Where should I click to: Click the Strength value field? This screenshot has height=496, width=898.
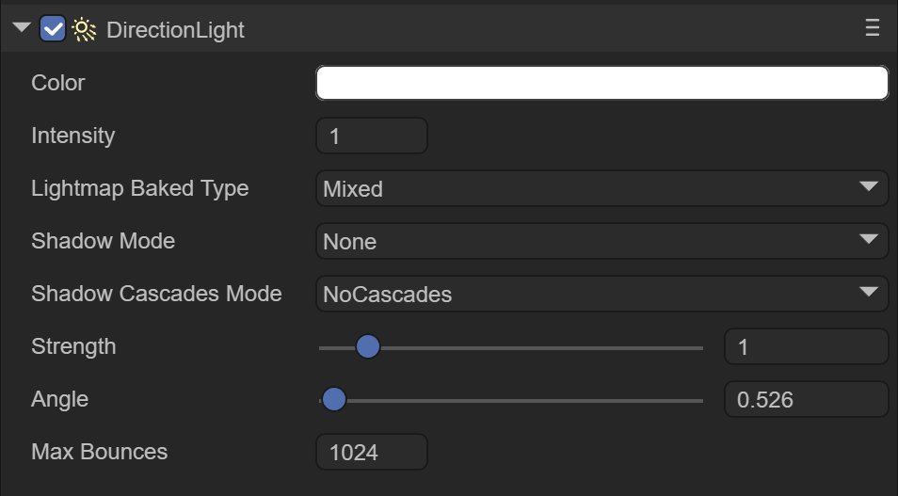point(806,347)
